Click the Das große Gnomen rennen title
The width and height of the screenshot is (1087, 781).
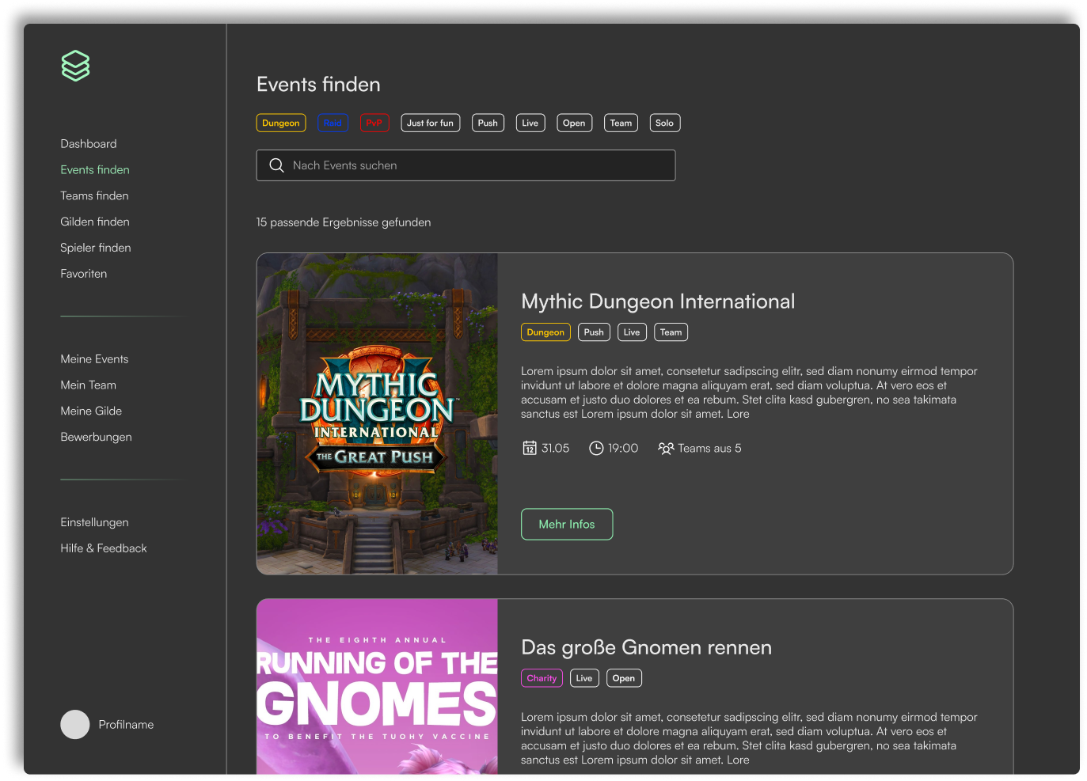click(x=646, y=647)
